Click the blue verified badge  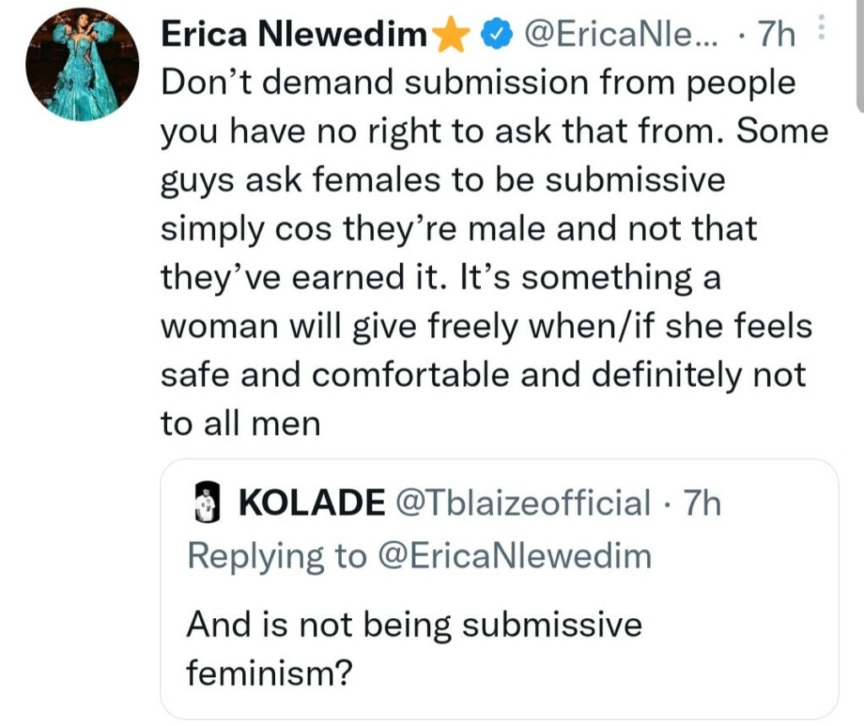(x=495, y=35)
